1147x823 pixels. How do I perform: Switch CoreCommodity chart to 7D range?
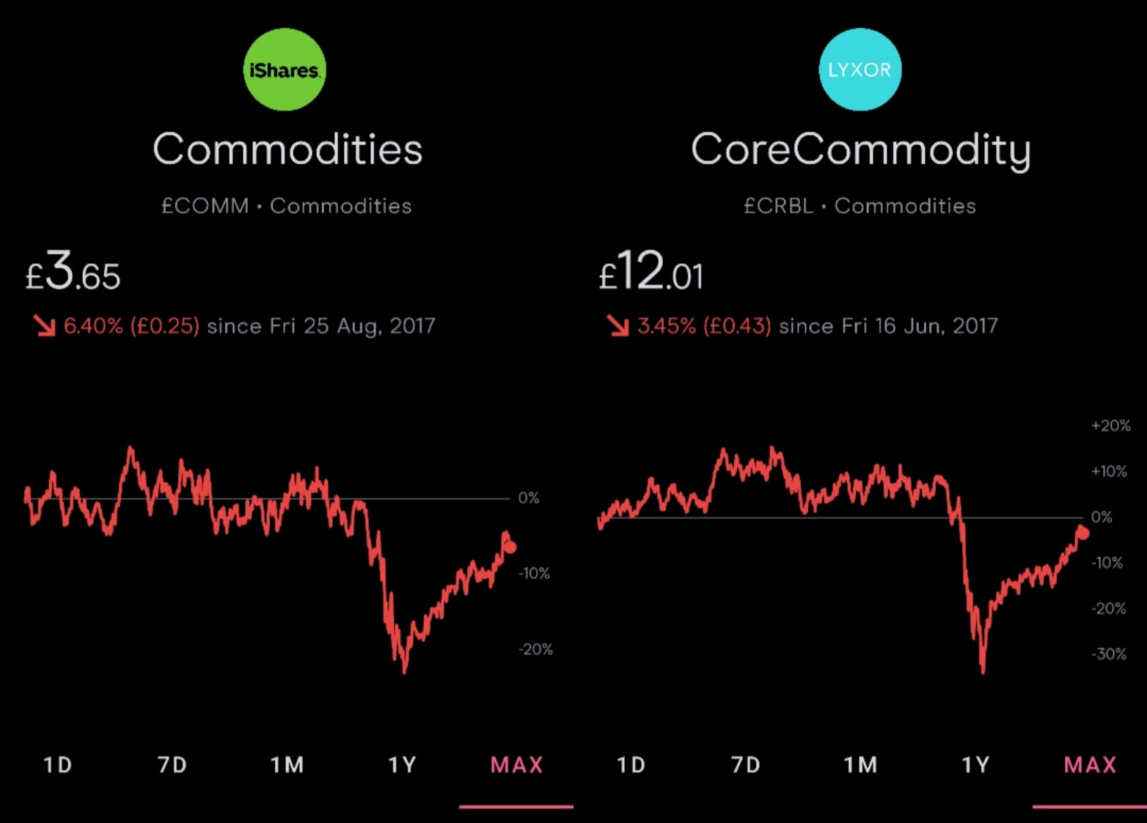point(746,765)
